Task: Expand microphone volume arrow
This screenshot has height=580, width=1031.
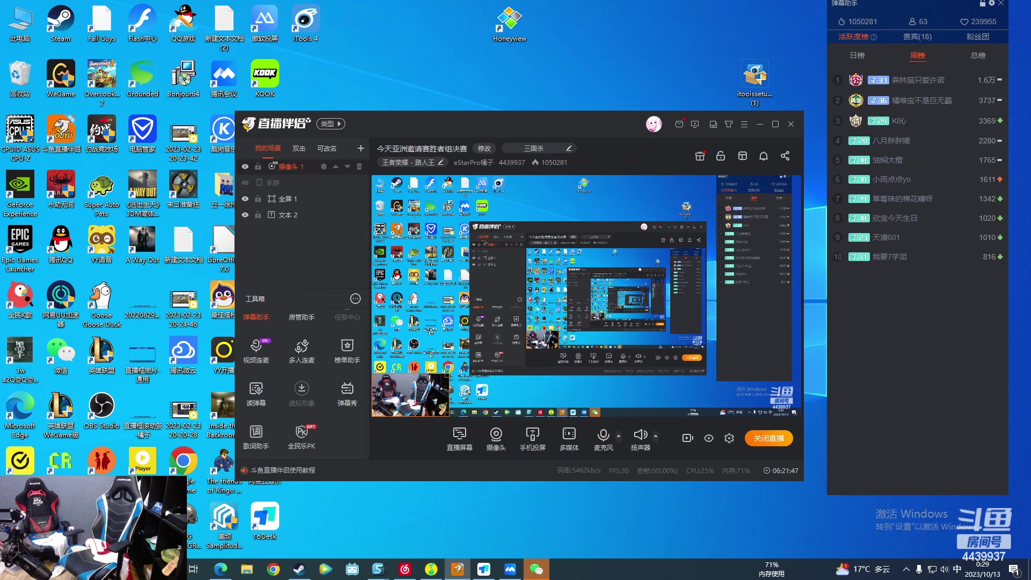Action: 619,436
